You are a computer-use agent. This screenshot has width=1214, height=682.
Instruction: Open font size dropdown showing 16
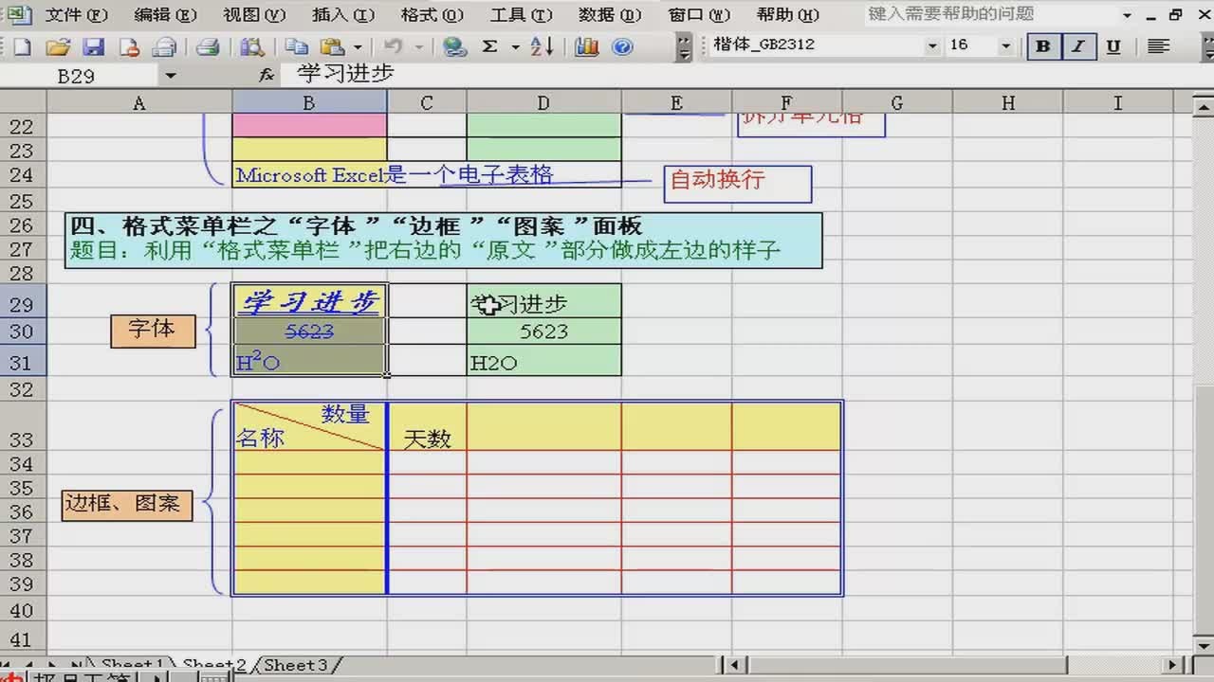pyautogui.click(x=1005, y=45)
